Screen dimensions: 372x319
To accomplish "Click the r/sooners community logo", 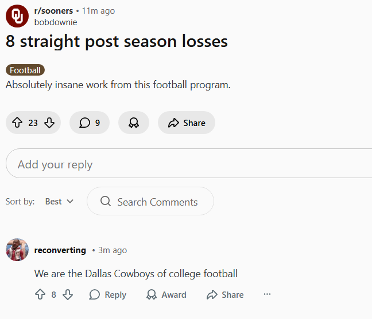I will point(17,16).
